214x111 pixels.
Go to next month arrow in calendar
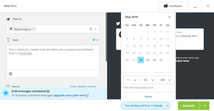coord(170,17)
